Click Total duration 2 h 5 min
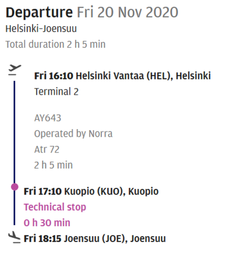 click(55, 44)
